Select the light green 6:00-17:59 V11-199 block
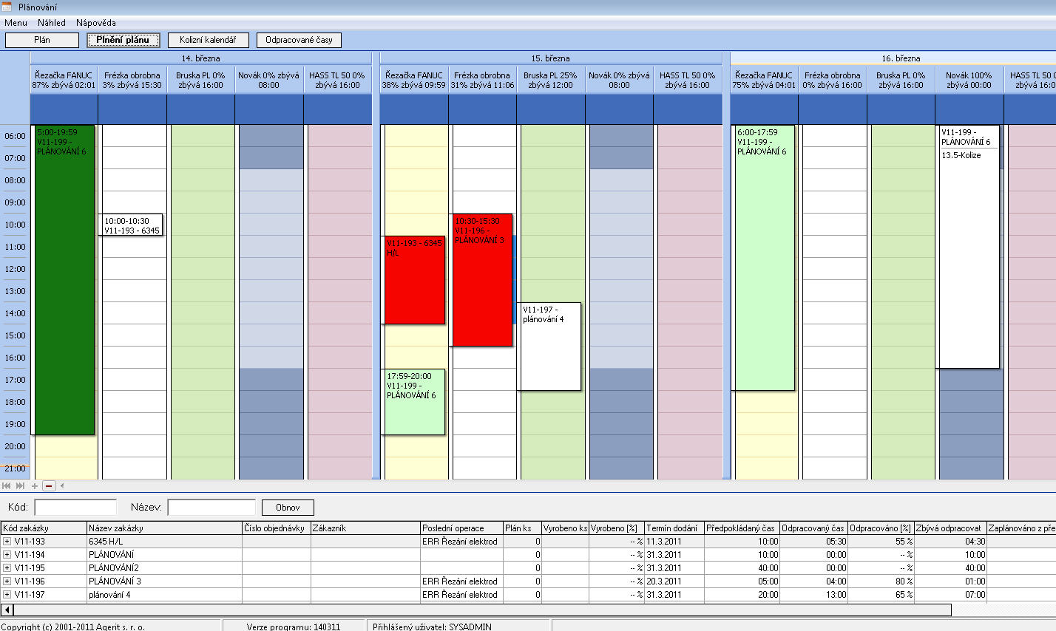This screenshot has width=1056, height=631. (x=764, y=258)
